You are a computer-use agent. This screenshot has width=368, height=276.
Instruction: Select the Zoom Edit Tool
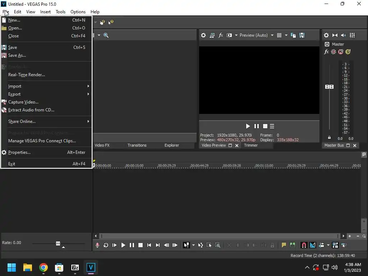click(x=217, y=245)
